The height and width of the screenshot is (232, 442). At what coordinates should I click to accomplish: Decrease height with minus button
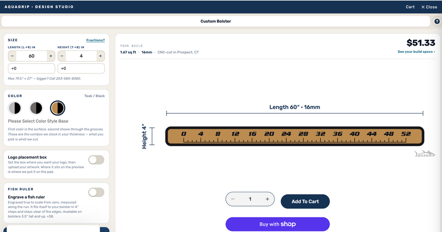click(x=62, y=56)
